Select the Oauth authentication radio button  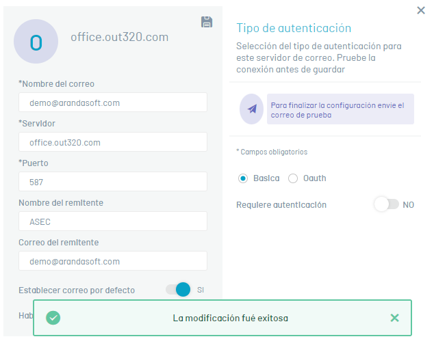coord(293,178)
